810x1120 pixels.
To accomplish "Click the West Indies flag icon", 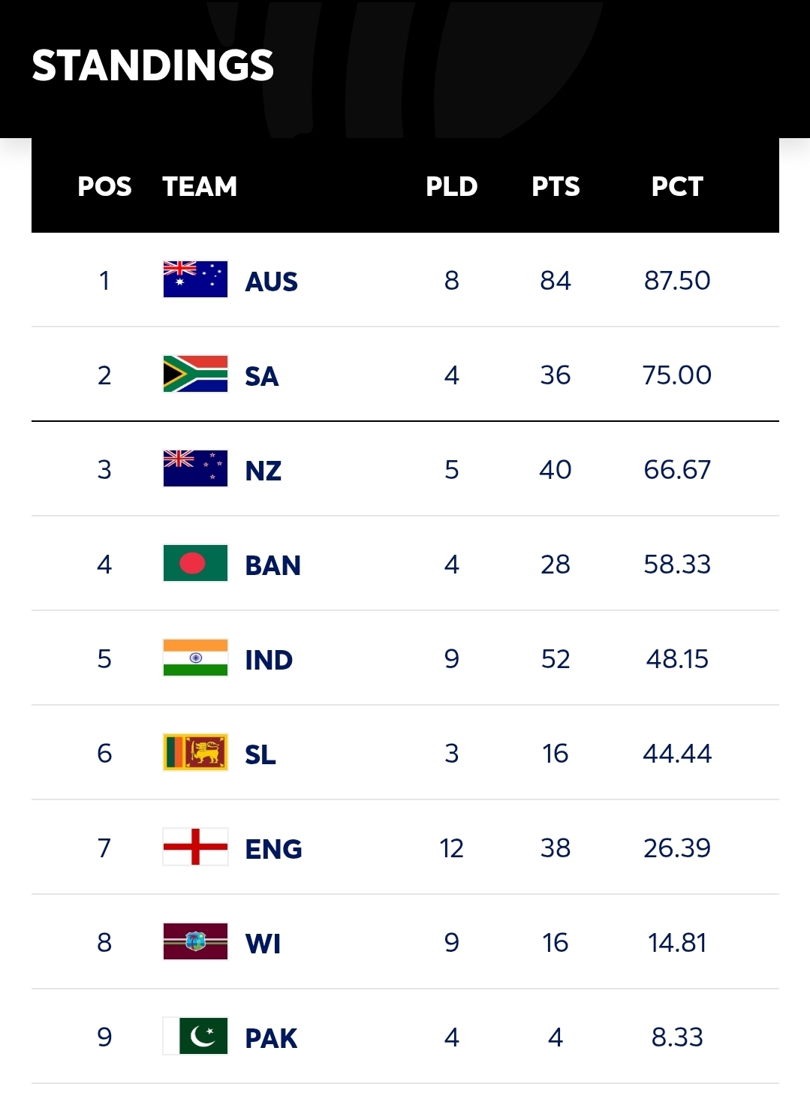I will coord(195,941).
